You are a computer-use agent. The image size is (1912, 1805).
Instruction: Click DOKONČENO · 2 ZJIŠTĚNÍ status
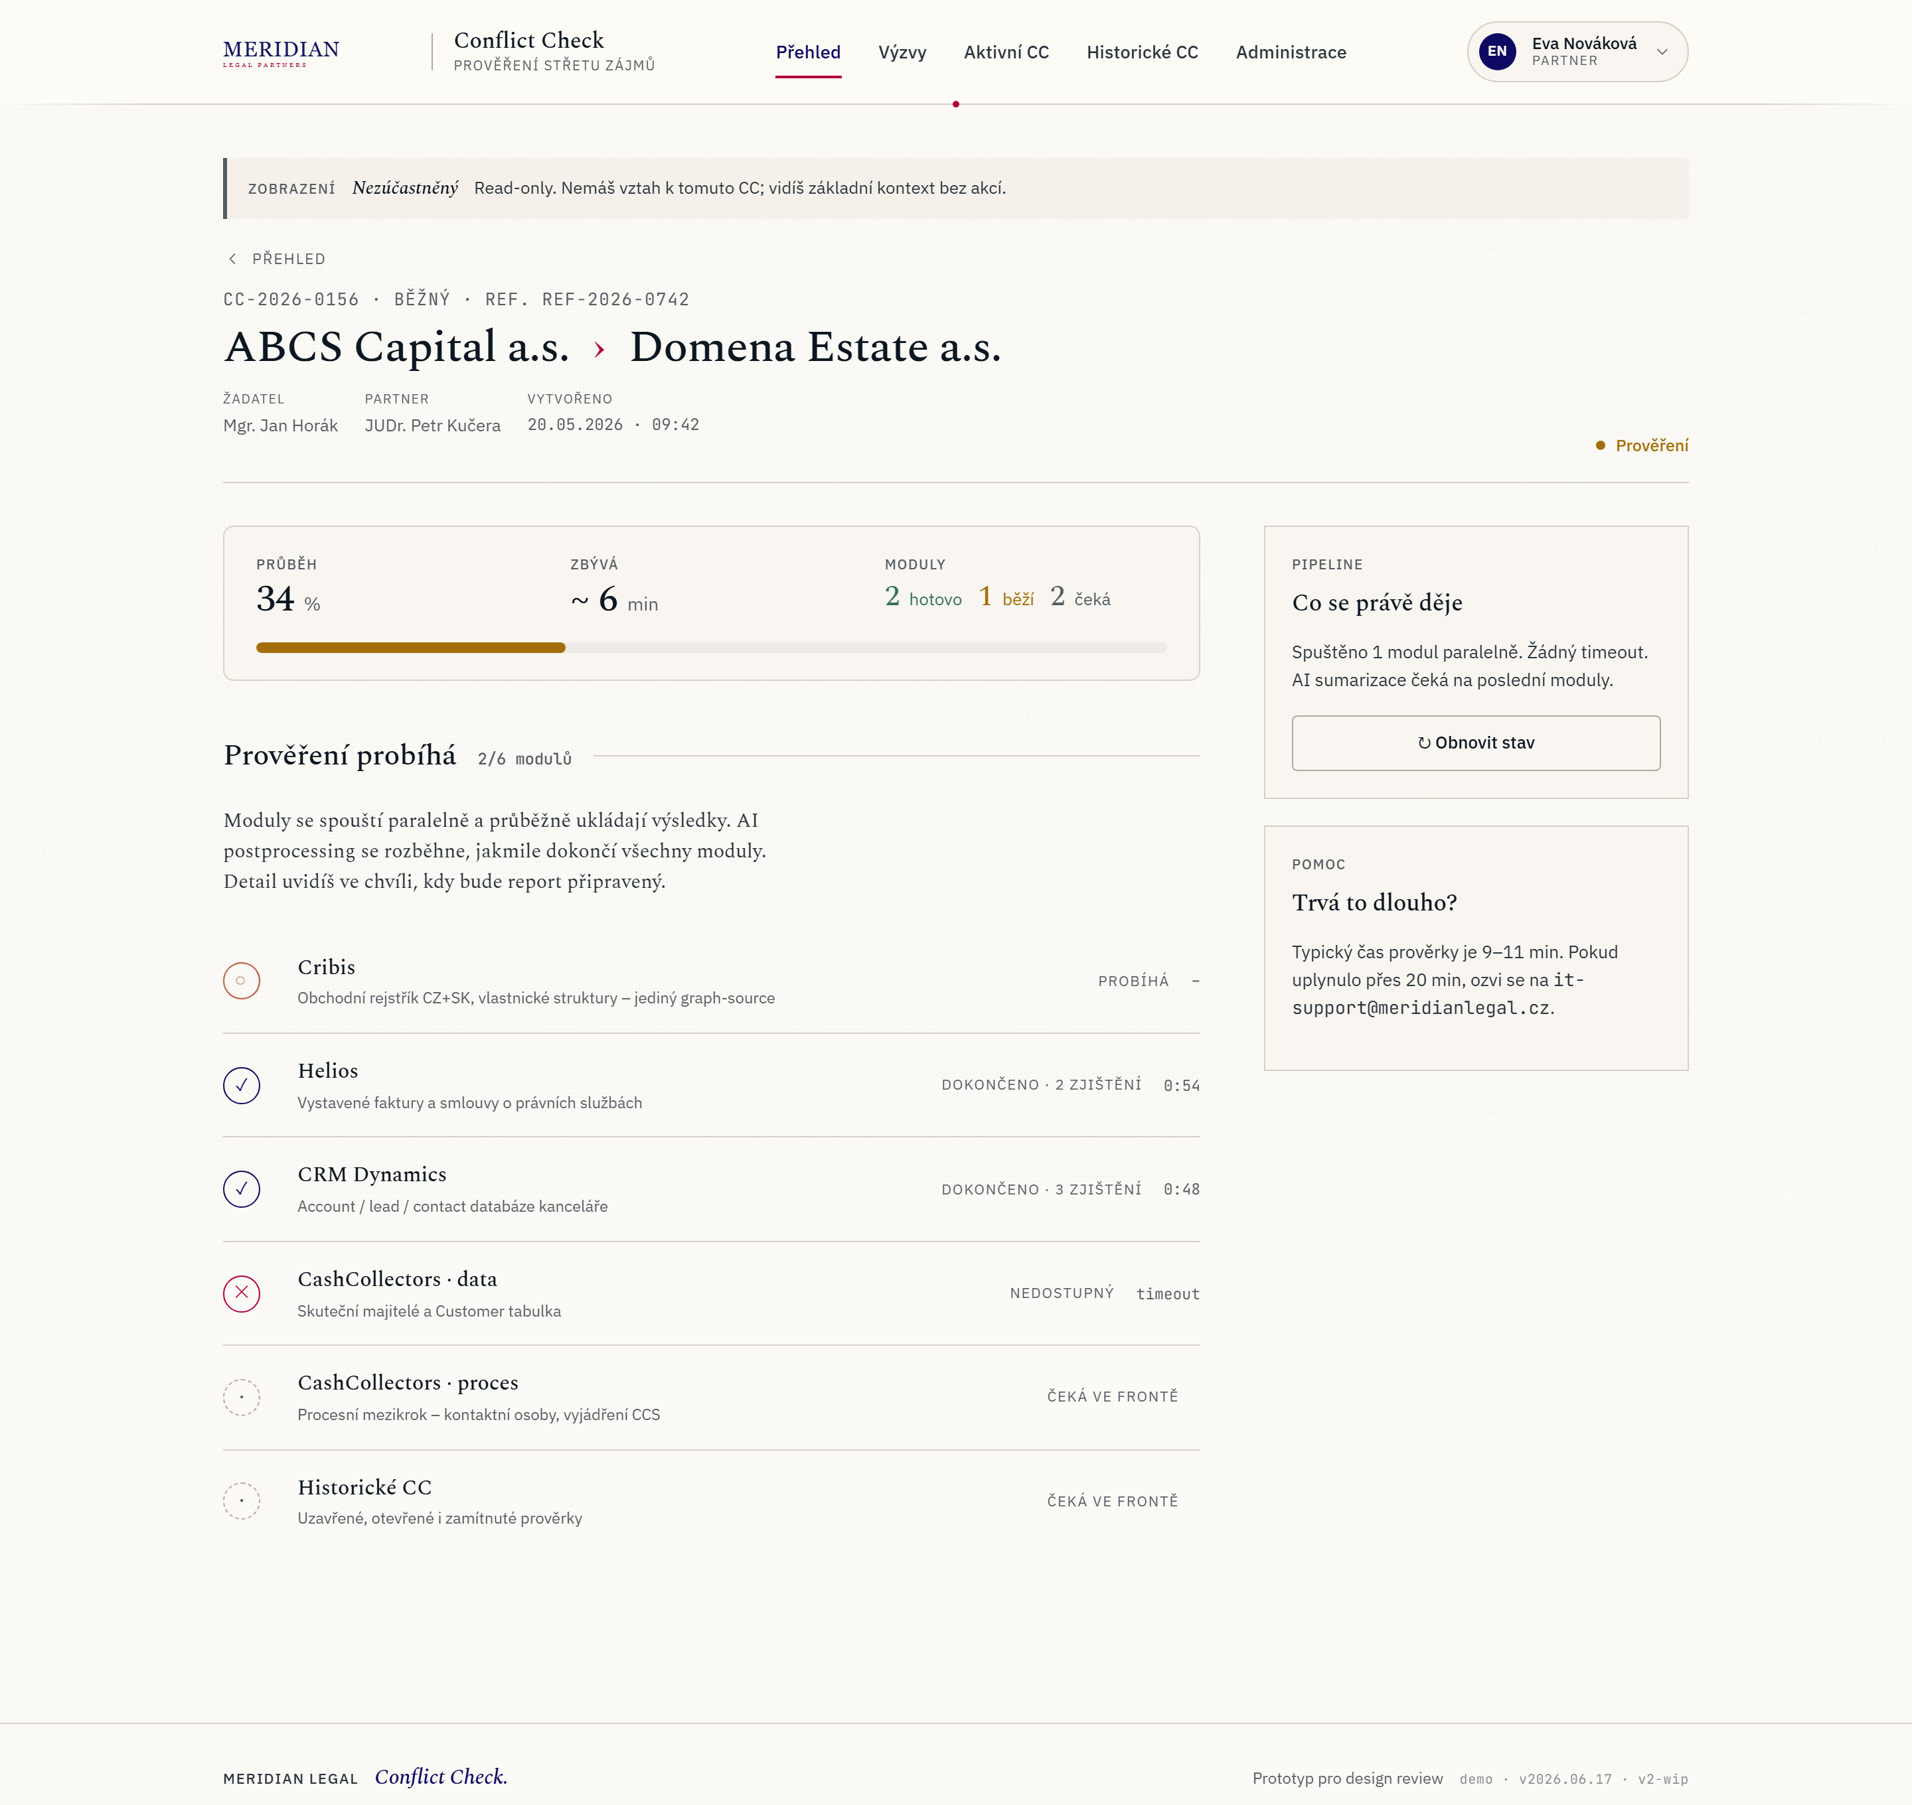1041,1085
